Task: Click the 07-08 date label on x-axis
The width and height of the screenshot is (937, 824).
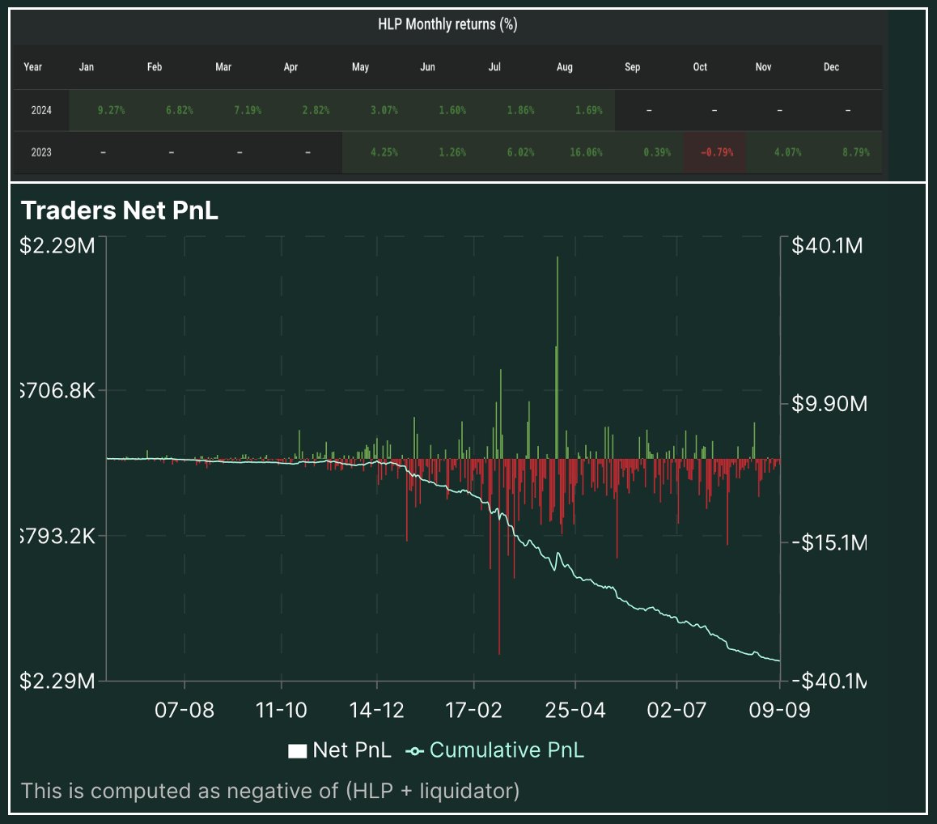Action: click(x=184, y=710)
